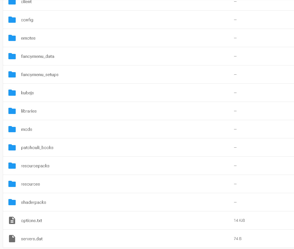Click the mods folder icon
Image resolution: width=294 pixels, height=249 pixels.
click(12, 129)
